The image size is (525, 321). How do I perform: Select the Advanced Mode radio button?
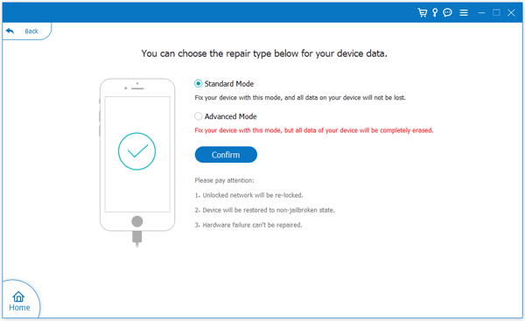pyautogui.click(x=199, y=116)
